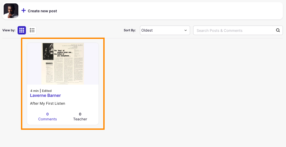The image size is (286, 147).
Task: Click the teacher count number above Teacher
Action: (x=80, y=114)
